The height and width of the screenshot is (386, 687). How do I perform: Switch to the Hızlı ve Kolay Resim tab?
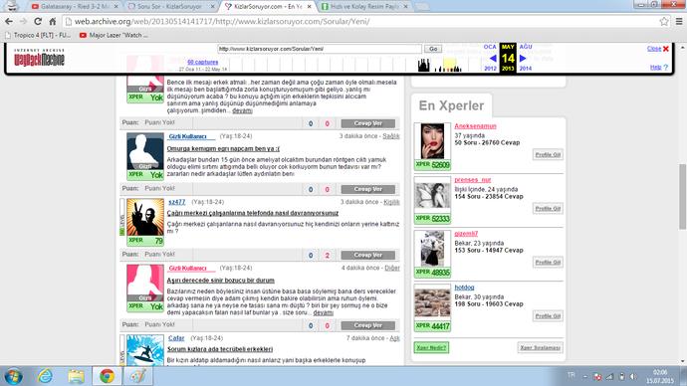(364, 7)
